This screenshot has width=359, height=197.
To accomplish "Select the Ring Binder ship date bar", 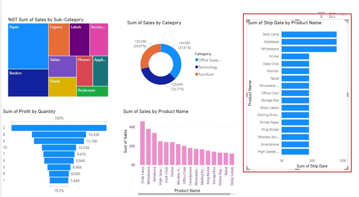I will coord(295,129).
